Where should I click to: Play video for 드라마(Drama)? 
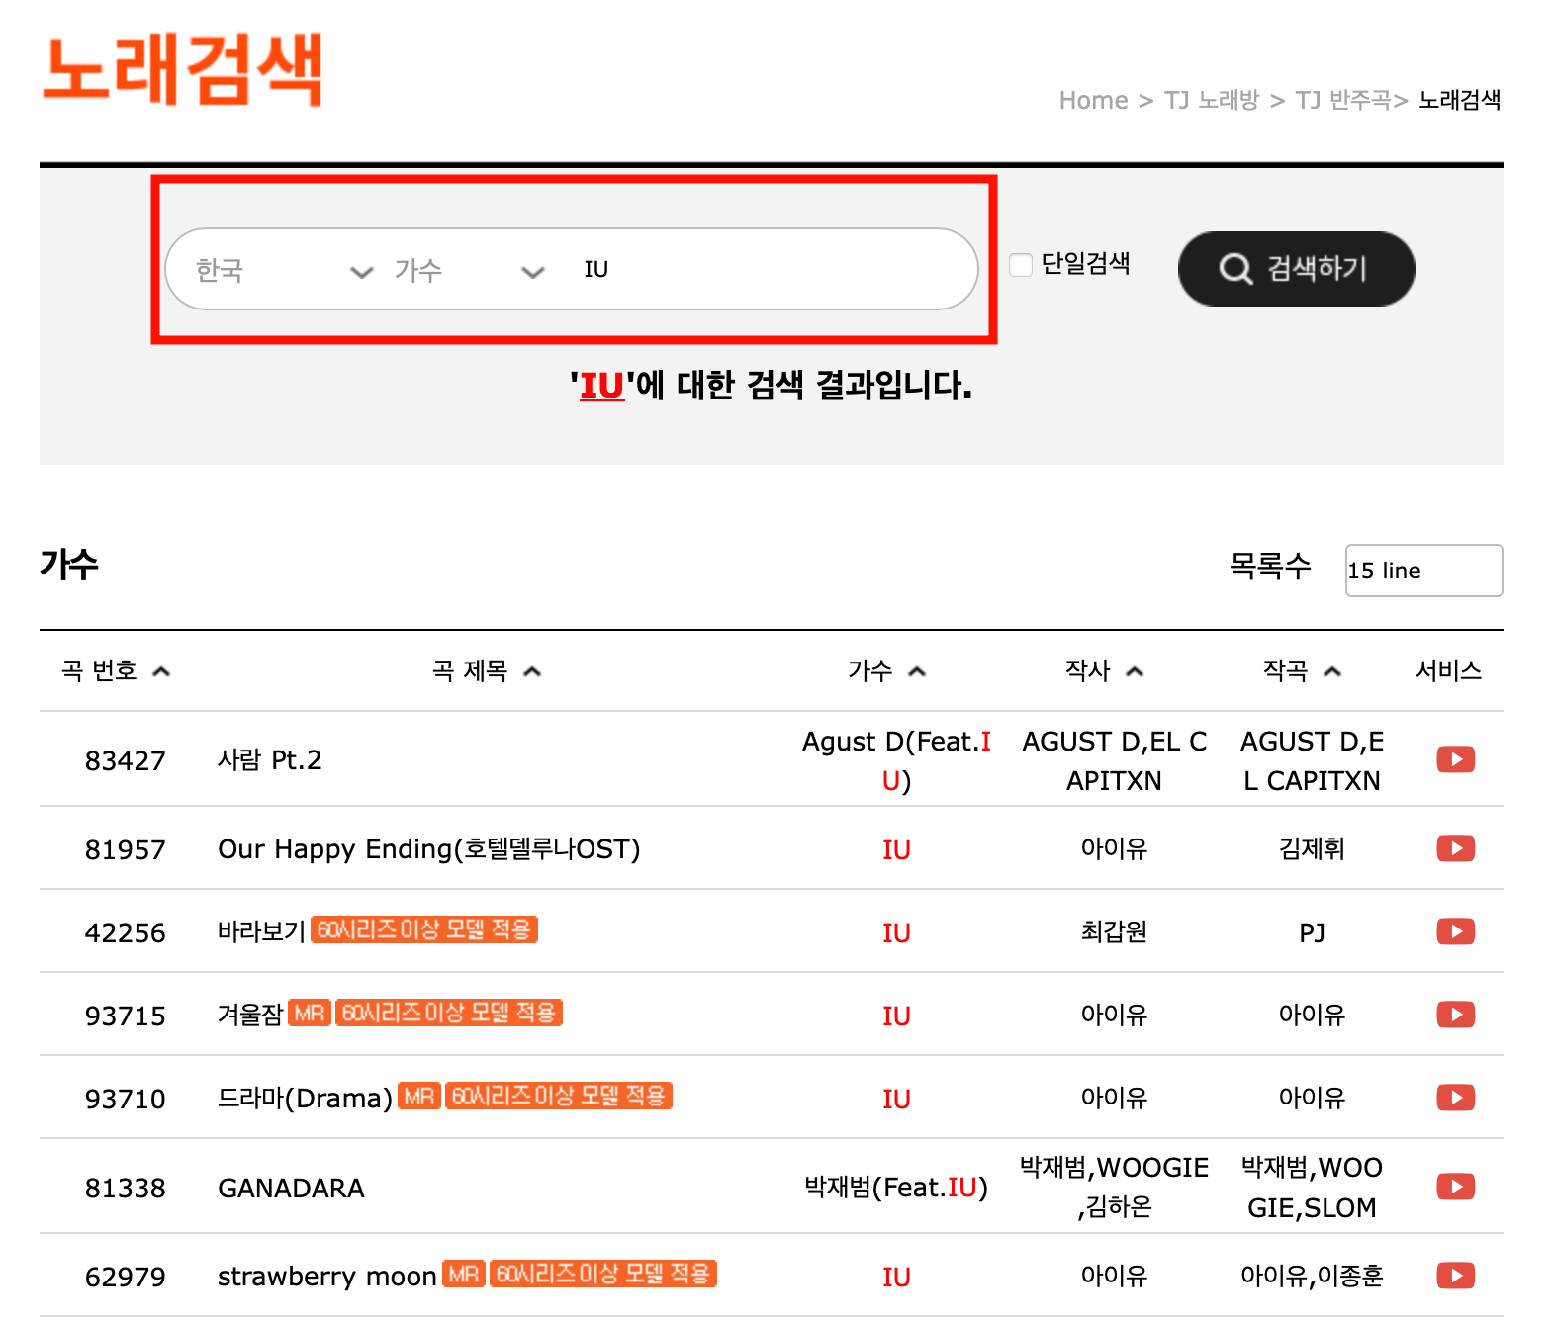coord(1455,1098)
